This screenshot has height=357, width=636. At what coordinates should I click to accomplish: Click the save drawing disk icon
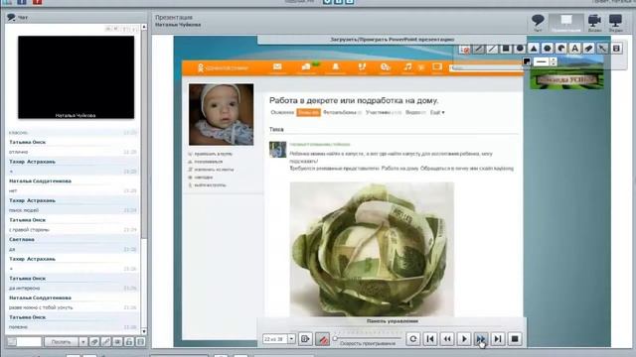(616, 49)
